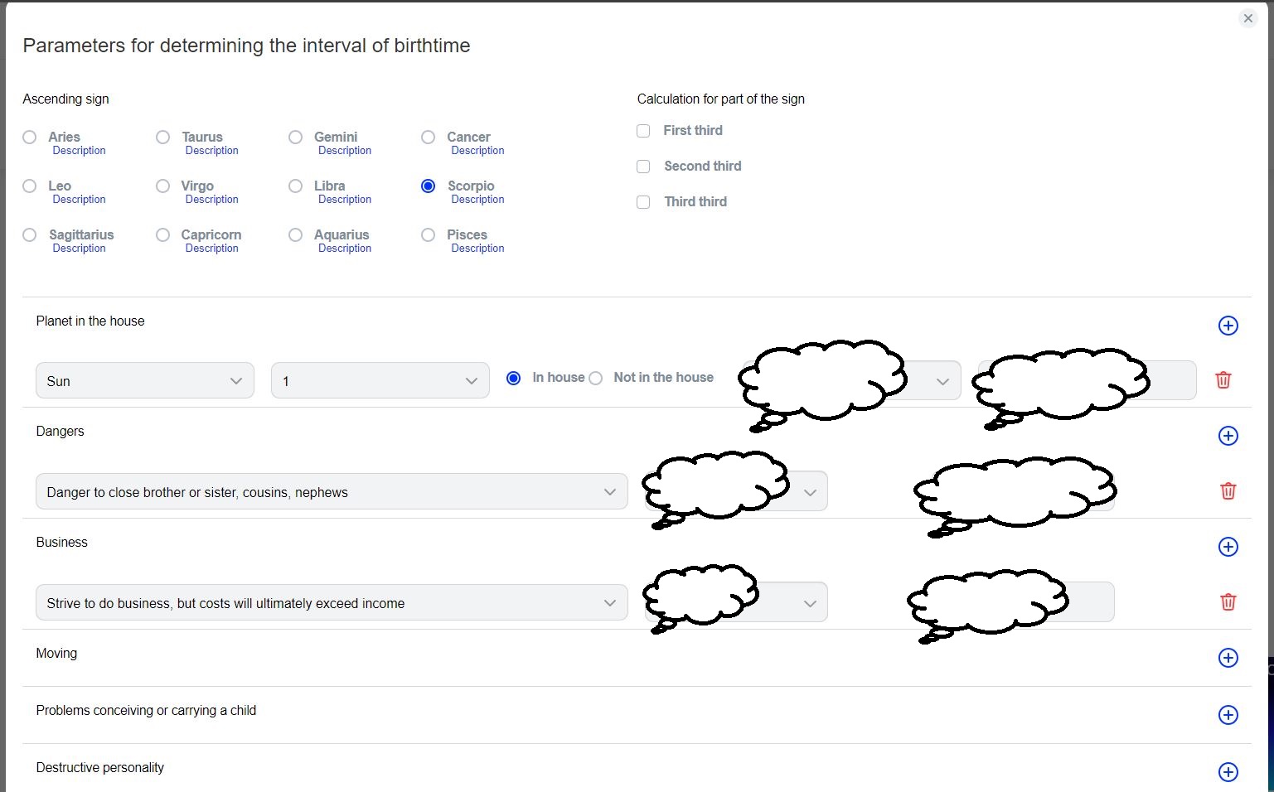Choose the Pisces radio button
This screenshot has width=1274, height=792.
click(x=428, y=235)
